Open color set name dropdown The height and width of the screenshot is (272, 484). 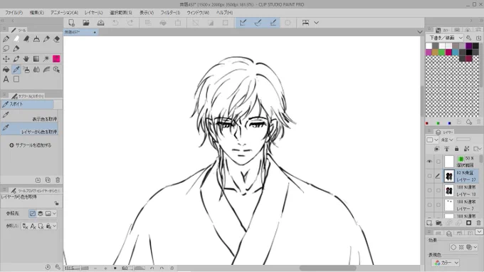[x=444, y=38]
